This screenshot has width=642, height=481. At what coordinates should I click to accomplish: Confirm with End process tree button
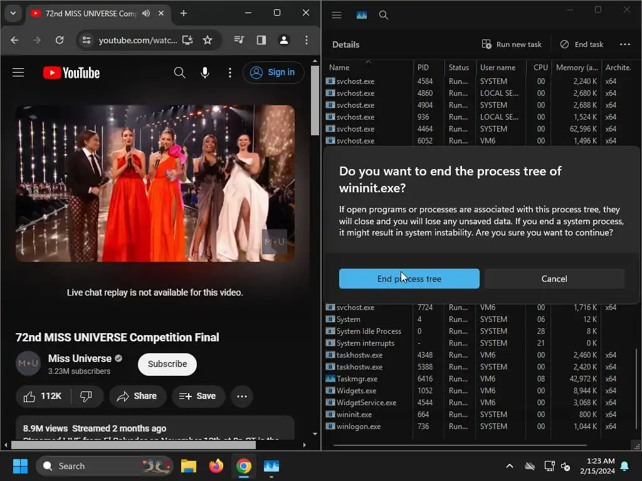[x=409, y=279]
